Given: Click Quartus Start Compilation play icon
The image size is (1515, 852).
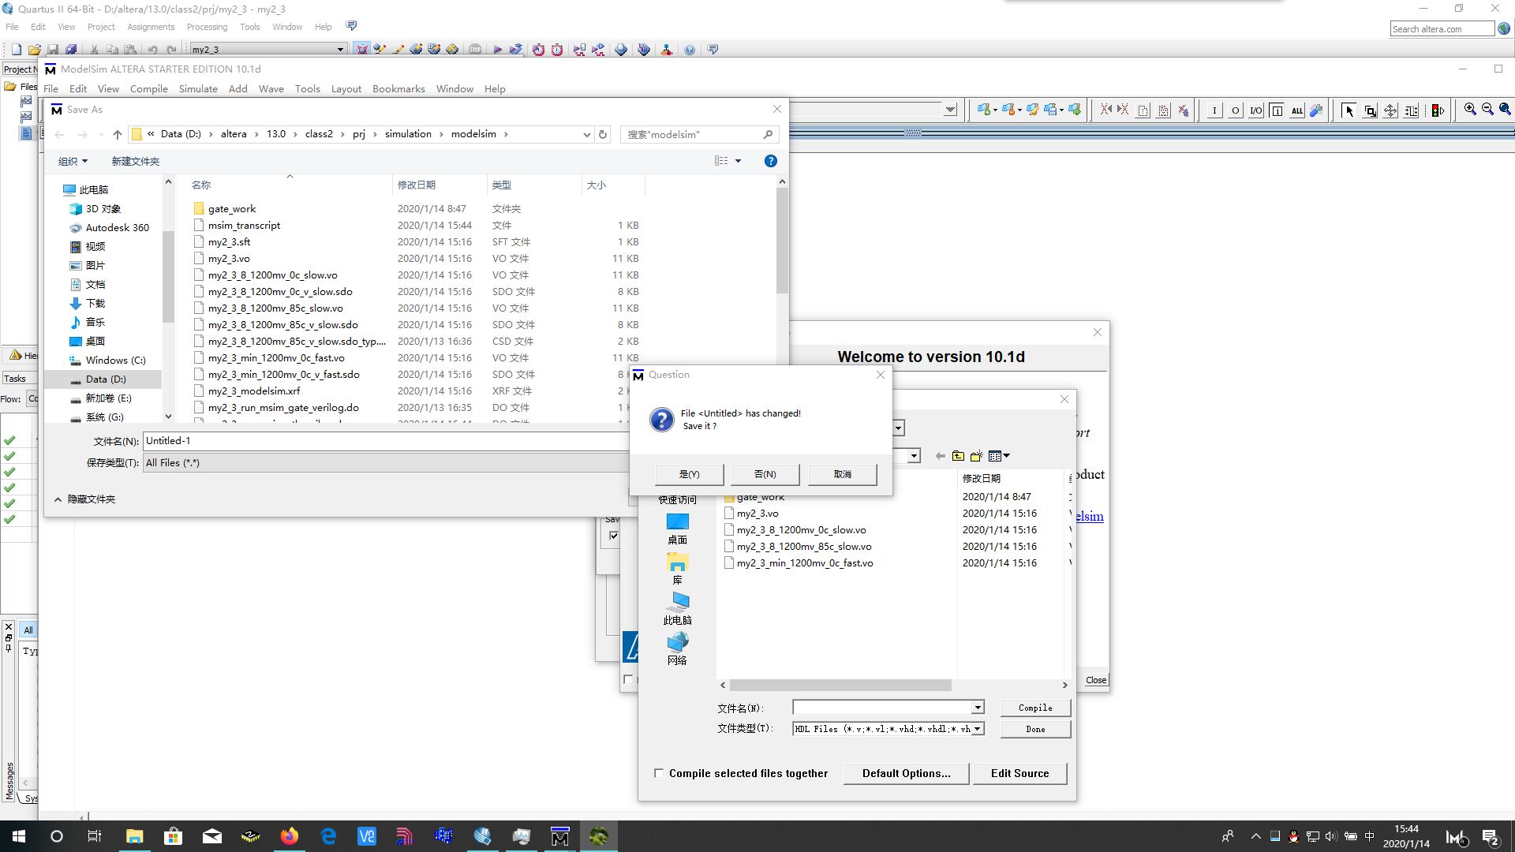Looking at the screenshot, I should [x=497, y=50].
